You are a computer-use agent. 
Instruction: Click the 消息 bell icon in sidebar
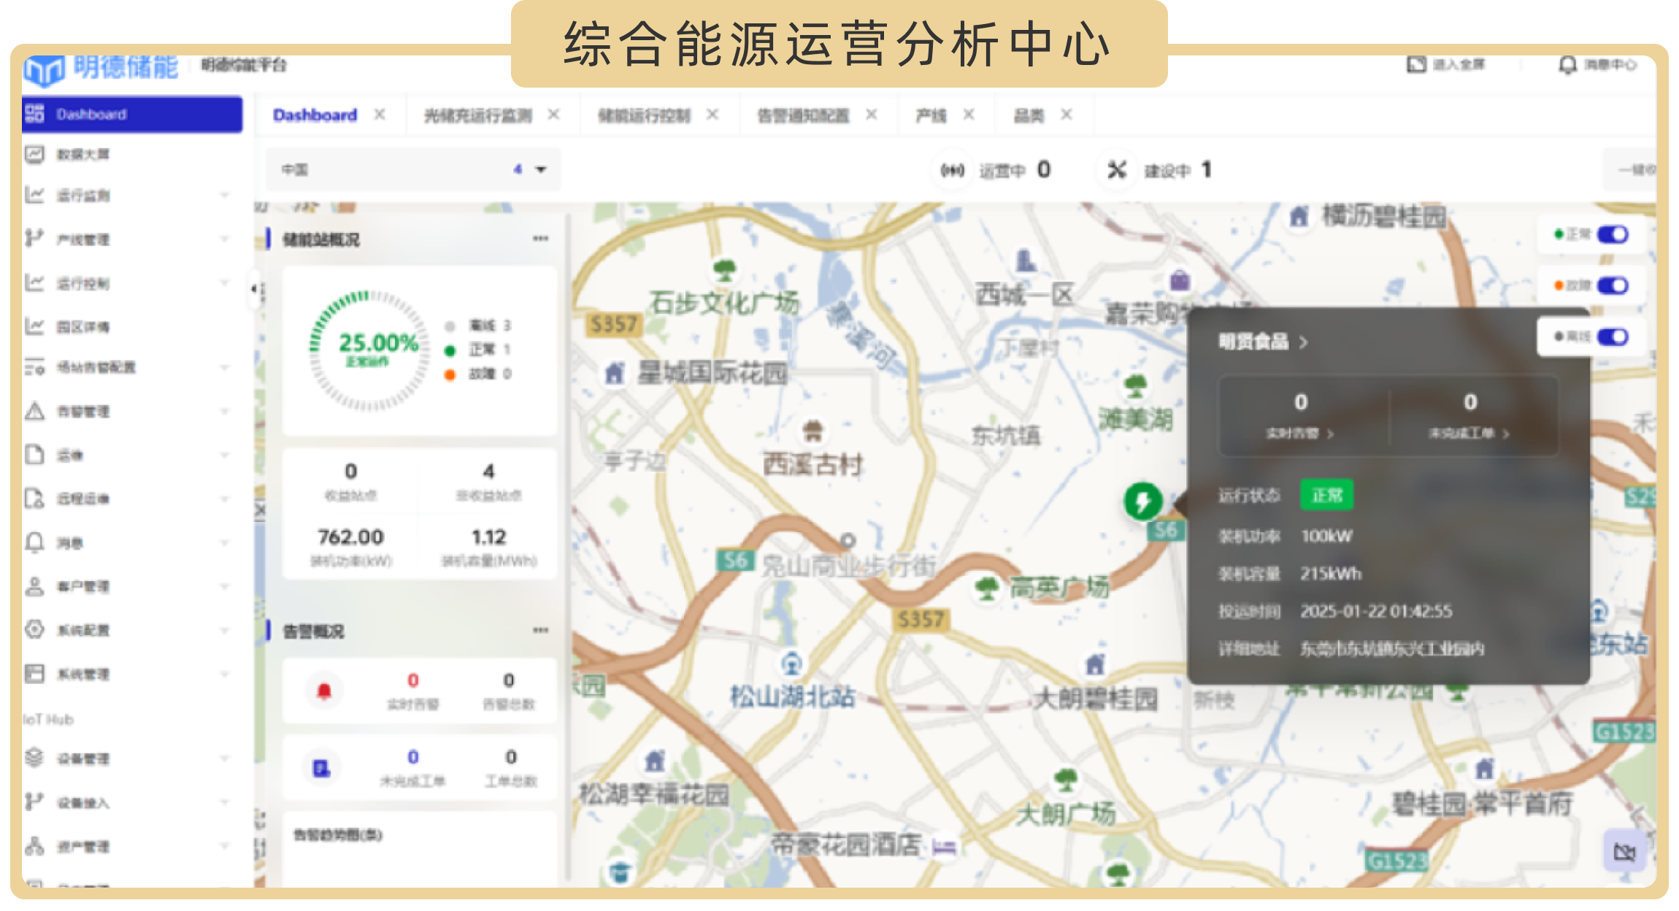tap(34, 542)
